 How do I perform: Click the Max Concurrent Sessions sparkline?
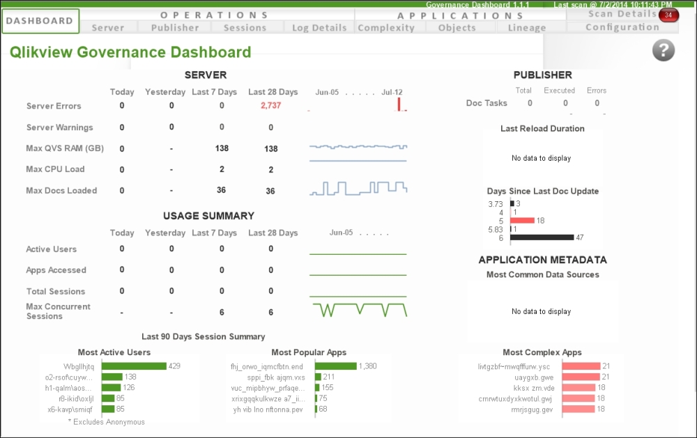pyautogui.click(x=360, y=310)
